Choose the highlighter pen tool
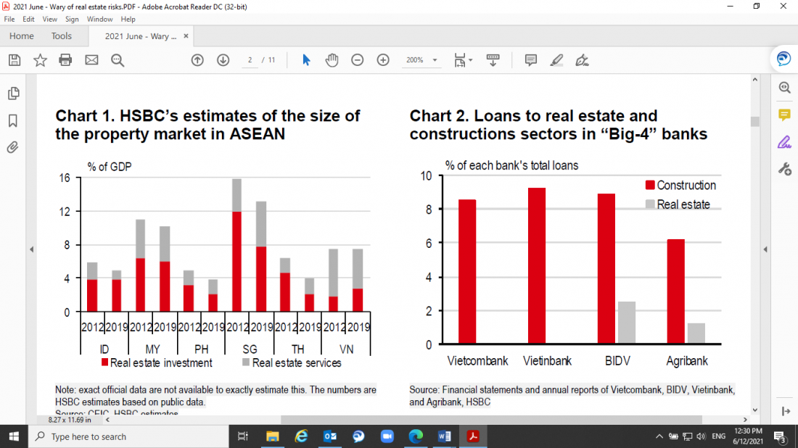798x448 pixels. click(556, 60)
